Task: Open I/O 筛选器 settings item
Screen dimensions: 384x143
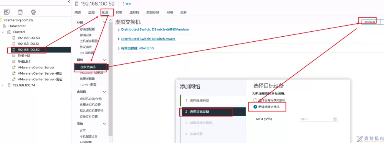Action: (87, 53)
